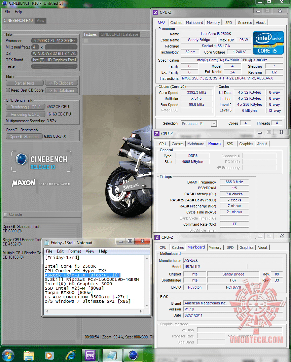Open SPD tab in top CPU-Z window
The image size is (291, 362).
(x=229, y=23)
